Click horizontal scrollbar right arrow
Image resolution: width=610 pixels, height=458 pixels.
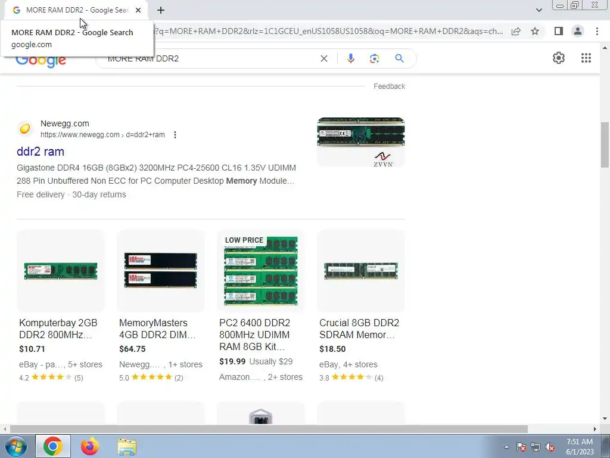[595, 429]
